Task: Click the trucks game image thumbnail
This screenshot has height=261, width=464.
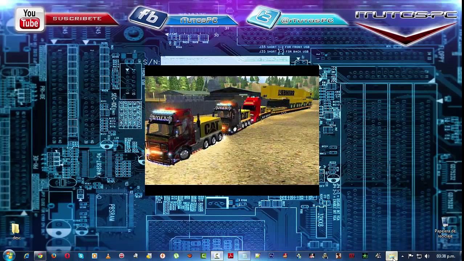Action: (232, 130)
